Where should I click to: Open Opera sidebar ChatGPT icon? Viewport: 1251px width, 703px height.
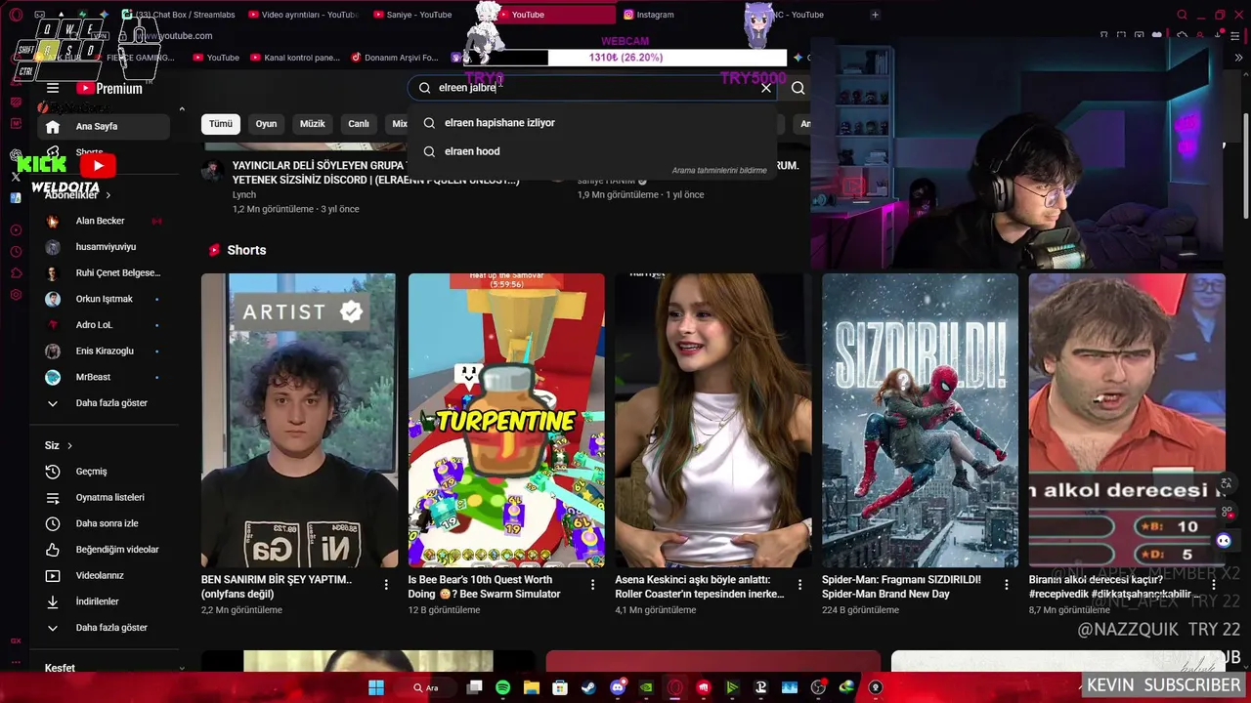[x=16, y=154]
